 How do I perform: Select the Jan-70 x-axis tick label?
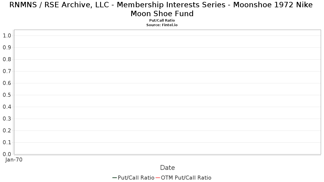click(14, 160)
